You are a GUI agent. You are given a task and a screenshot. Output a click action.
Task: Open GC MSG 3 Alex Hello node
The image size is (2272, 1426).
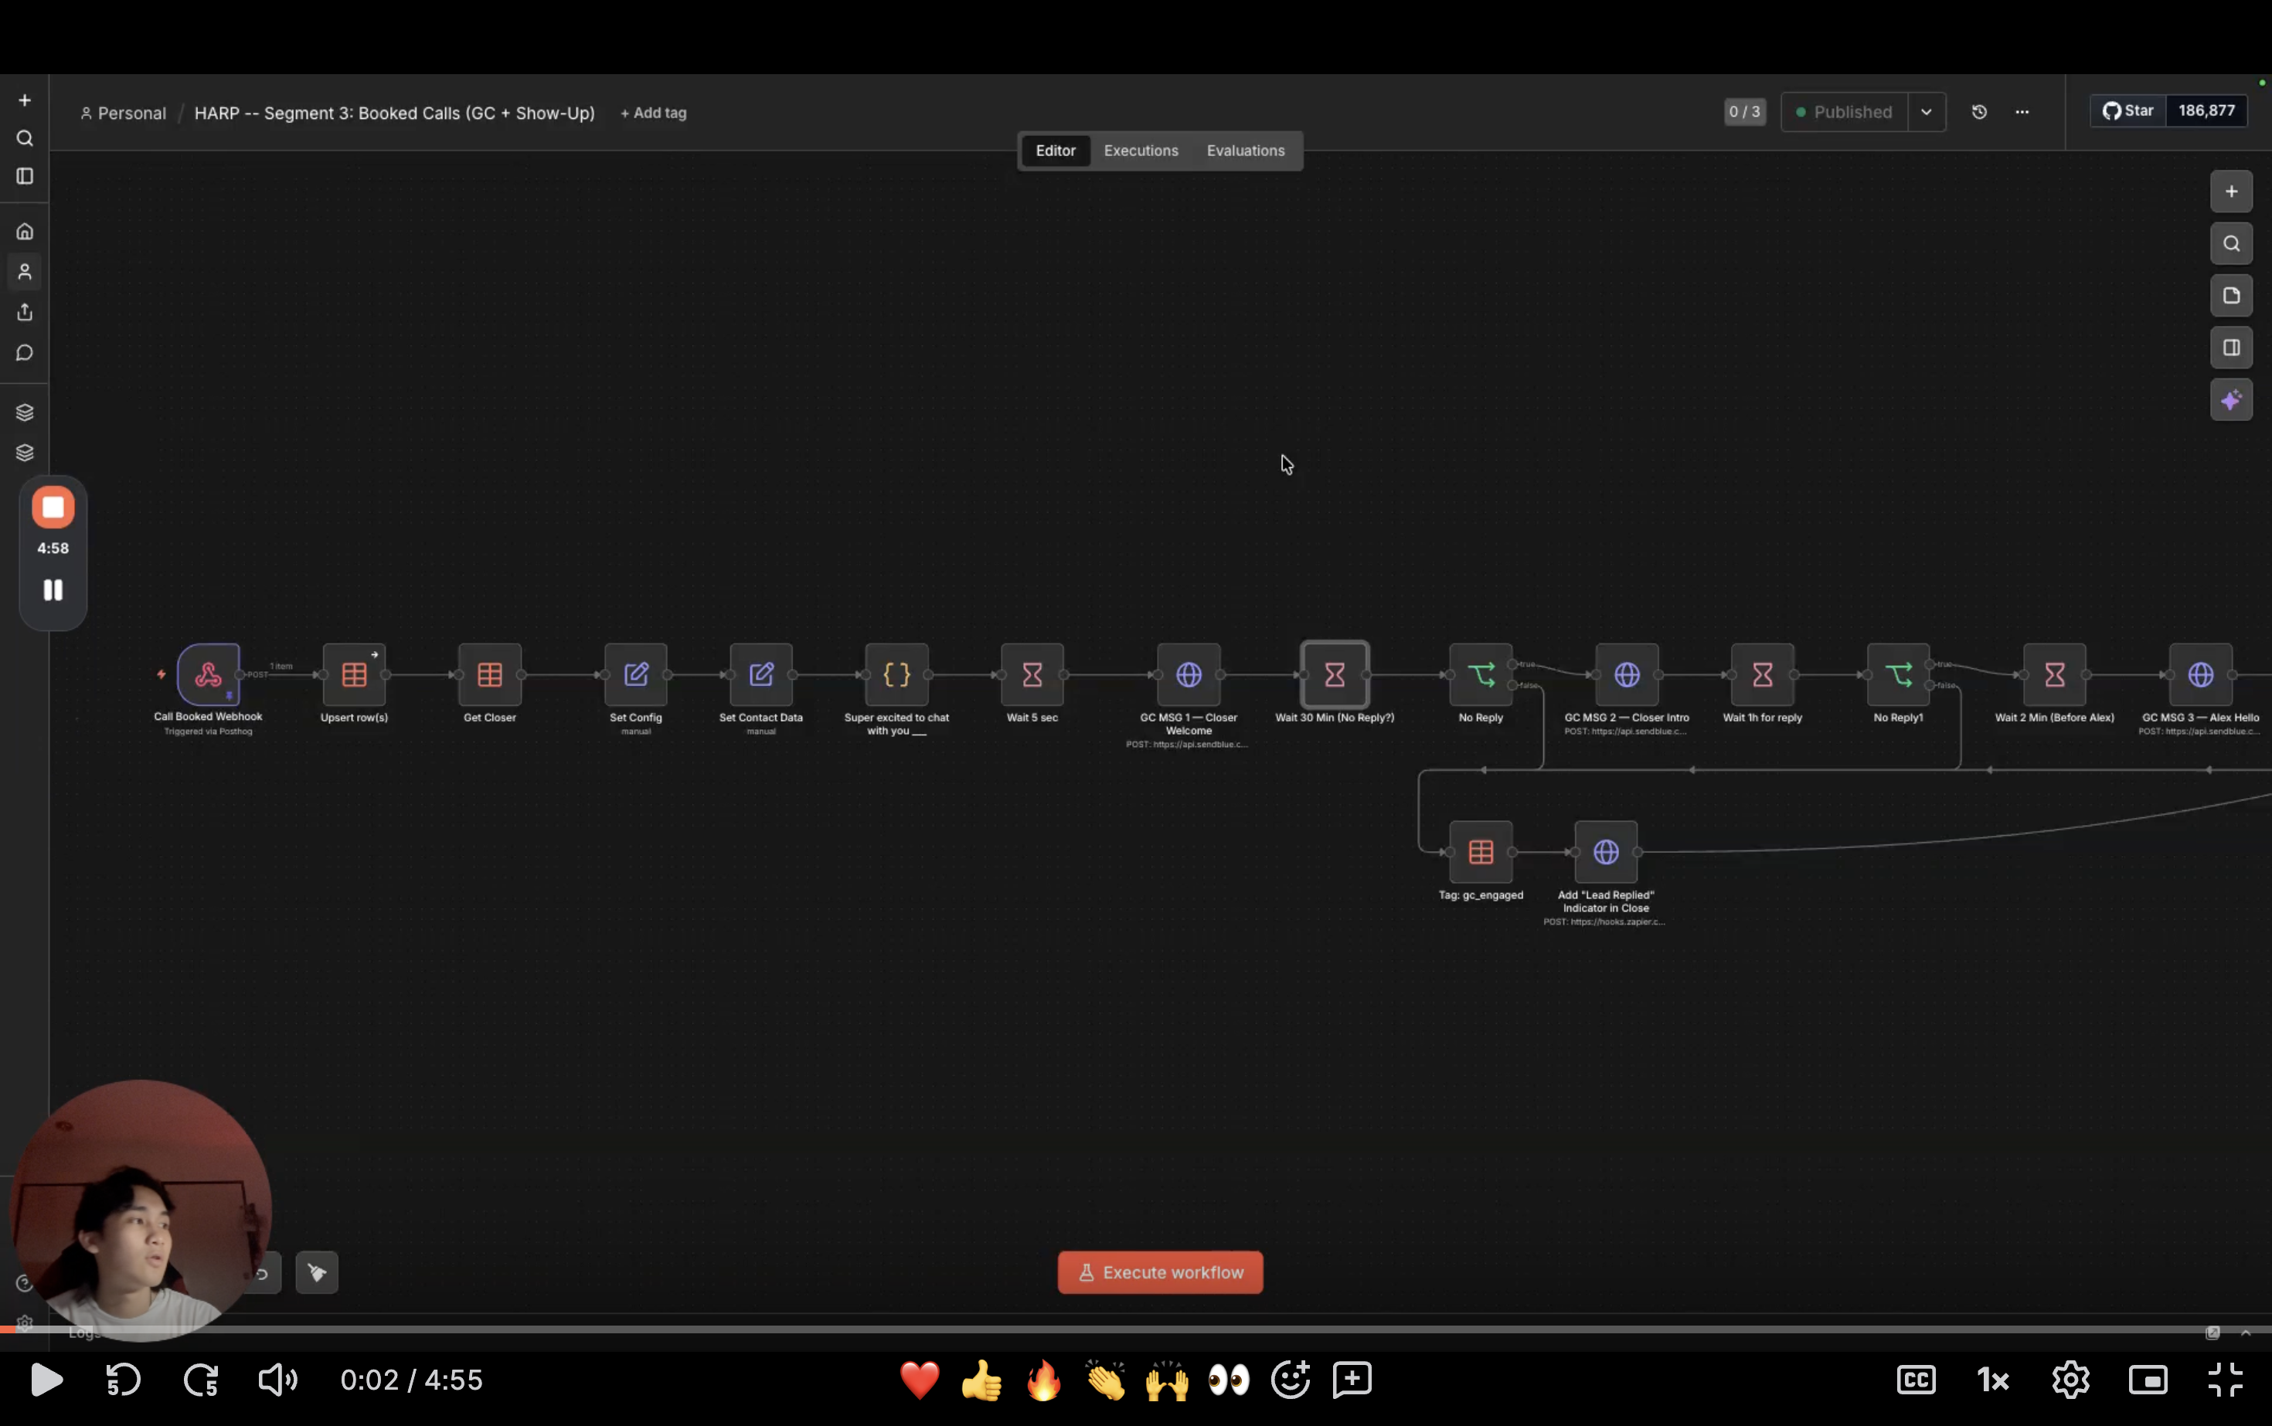pyautogui.click(x=2200, y=674)
